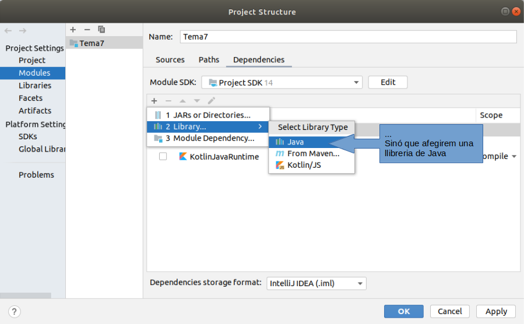Open Libraries settings section

point(35,86)
